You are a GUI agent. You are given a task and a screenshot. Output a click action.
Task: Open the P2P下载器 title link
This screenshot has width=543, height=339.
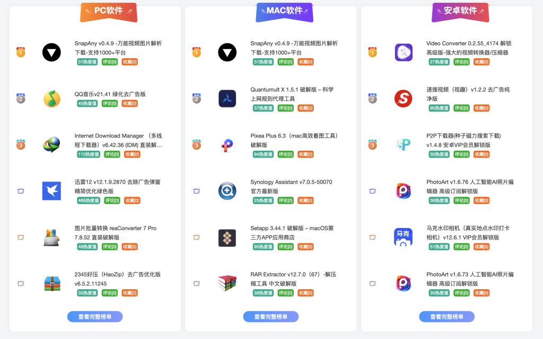tap(463, 141)
